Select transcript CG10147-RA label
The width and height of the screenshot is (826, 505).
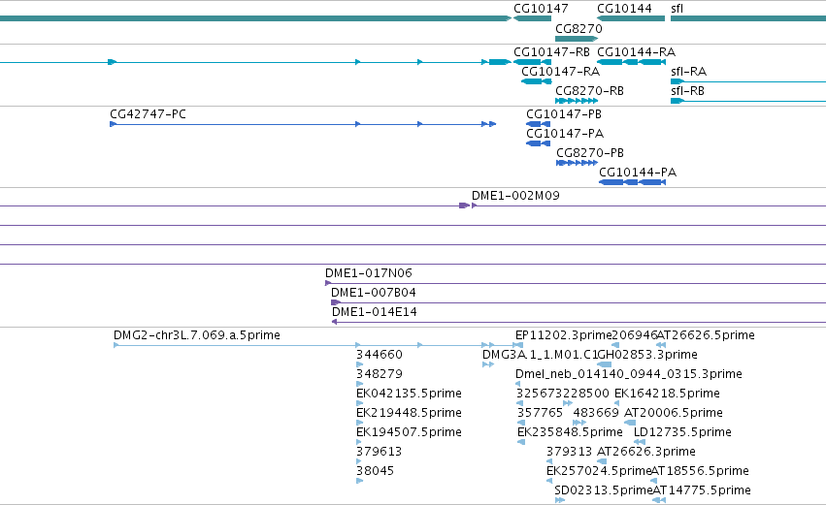pyautogui.click(x=560, y=71)
